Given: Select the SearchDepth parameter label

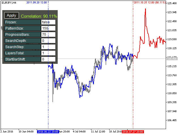Looking at the screenshot, I should pos(23,41).
